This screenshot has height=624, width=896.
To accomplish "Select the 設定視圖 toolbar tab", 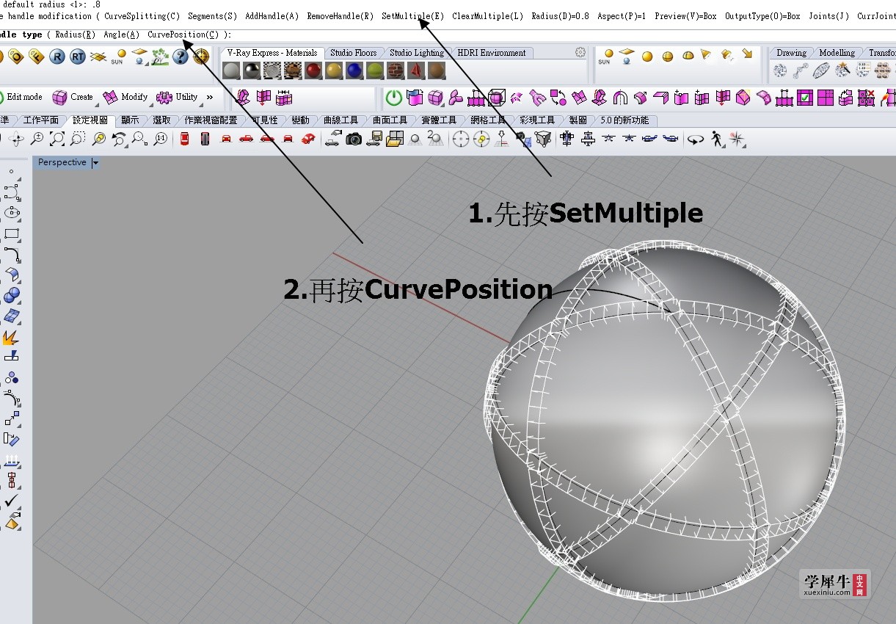I will (90, 120).
